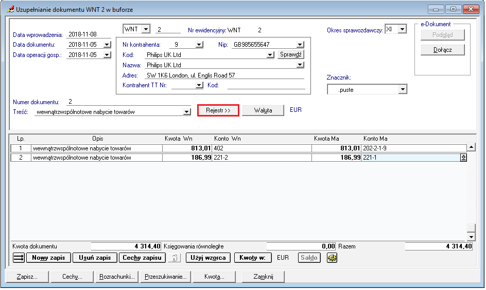Click the lookup icon in Konto Ma 221-1 cell
Viewport: 486px width, 290px height.
[463, 158]
